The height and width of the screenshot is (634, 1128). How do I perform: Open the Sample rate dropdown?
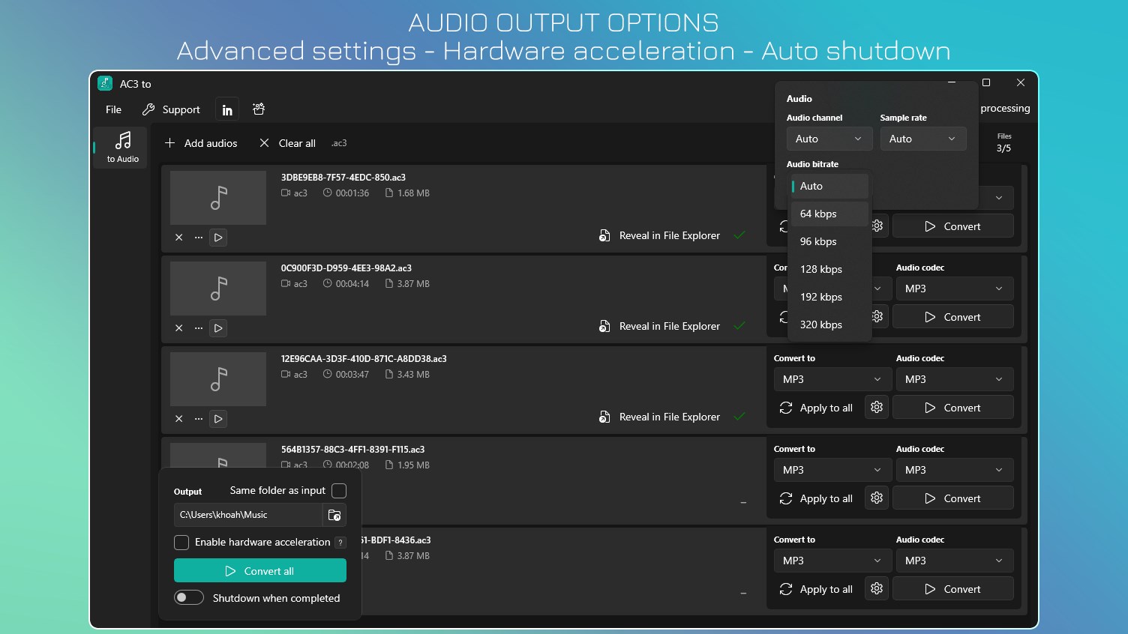tap(922, 138)
